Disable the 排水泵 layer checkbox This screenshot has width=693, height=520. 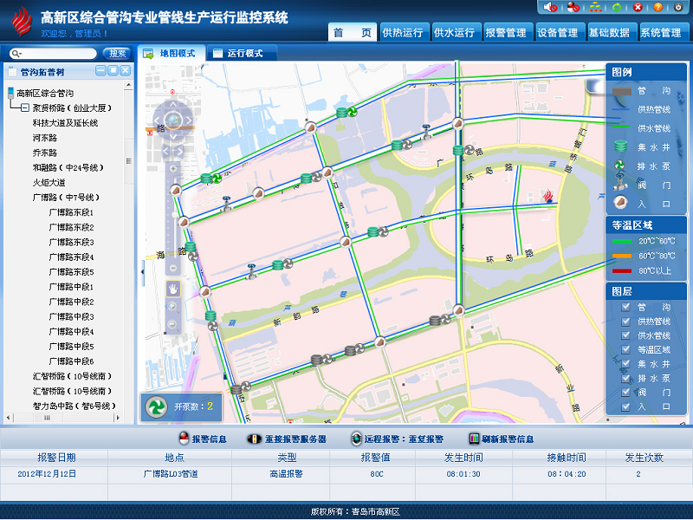(x=626, y=378)
